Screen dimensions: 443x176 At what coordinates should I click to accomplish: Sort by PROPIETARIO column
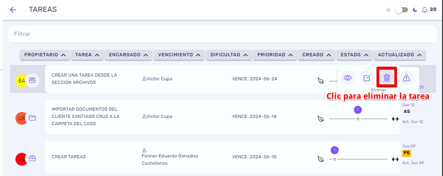coord(45,55)
